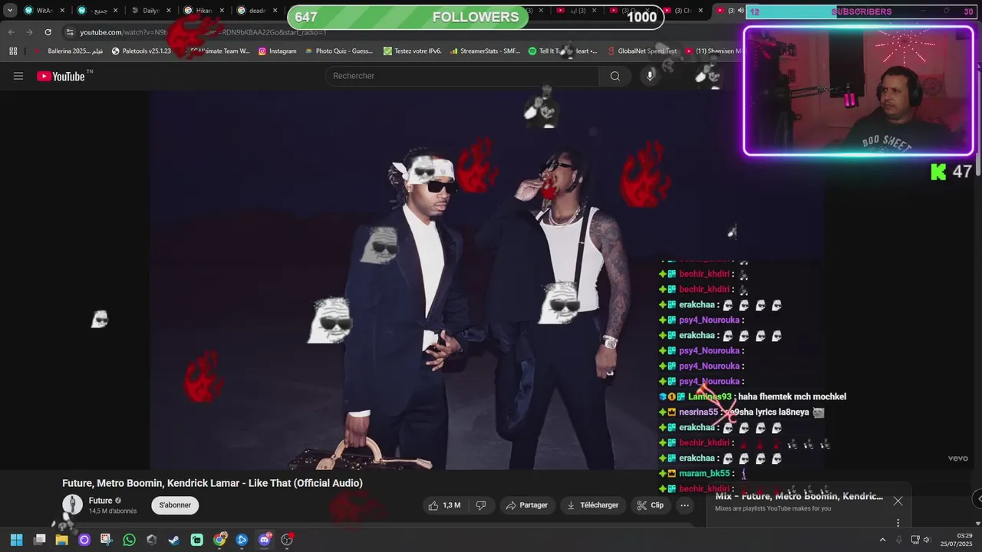Open Discord from the taskbar
Screen dimensions: 982x552
pyautogui.click(x=265, y=540)
